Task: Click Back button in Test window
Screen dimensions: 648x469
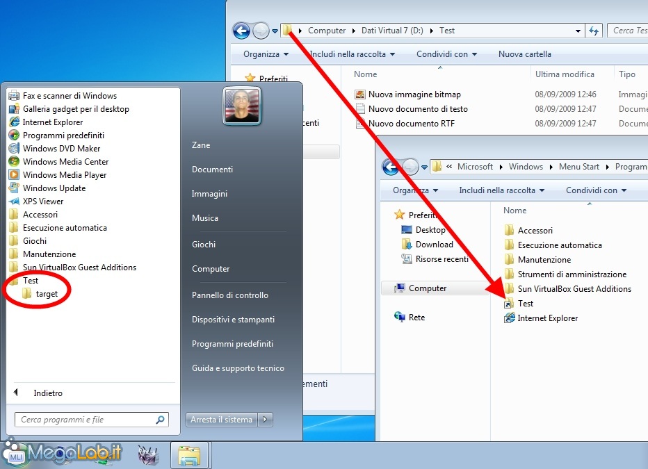Action: [242, 31]
